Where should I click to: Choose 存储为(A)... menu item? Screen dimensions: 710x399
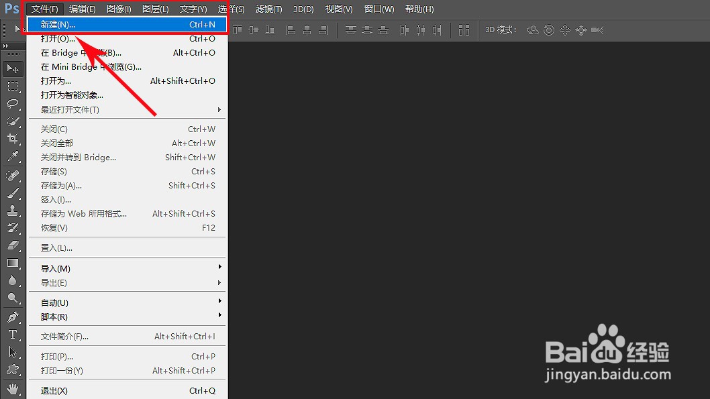pos(128,186)
